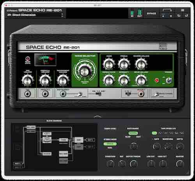Screen dimensions: 195x181
Task: Click the OUT L block in diagram
Action: 90,140
